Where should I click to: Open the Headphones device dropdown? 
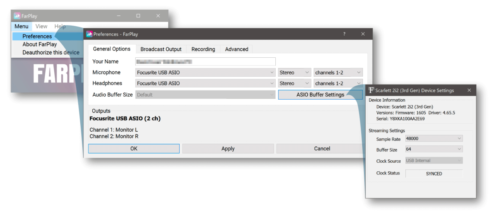click(206, 83)
